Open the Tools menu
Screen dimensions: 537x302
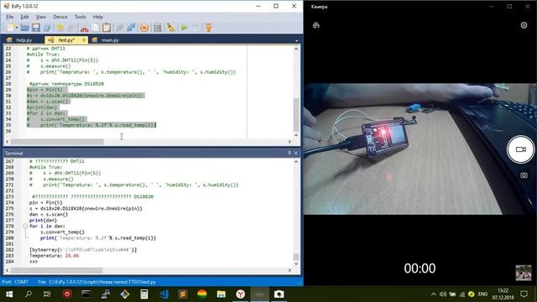coord(81,17)
